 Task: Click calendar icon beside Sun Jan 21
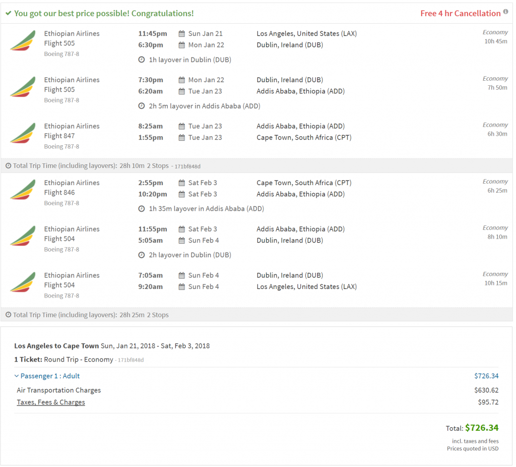[181, 34]
